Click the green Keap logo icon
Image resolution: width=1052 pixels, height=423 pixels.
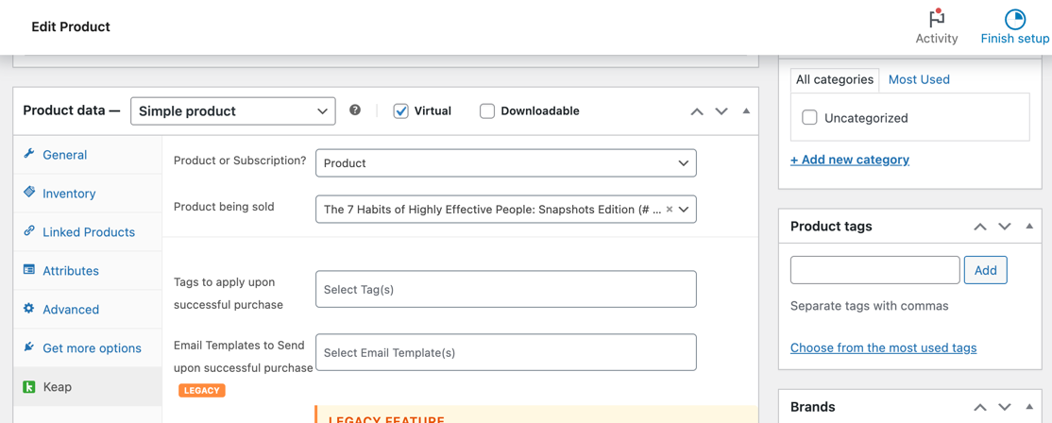click(29, 387)
